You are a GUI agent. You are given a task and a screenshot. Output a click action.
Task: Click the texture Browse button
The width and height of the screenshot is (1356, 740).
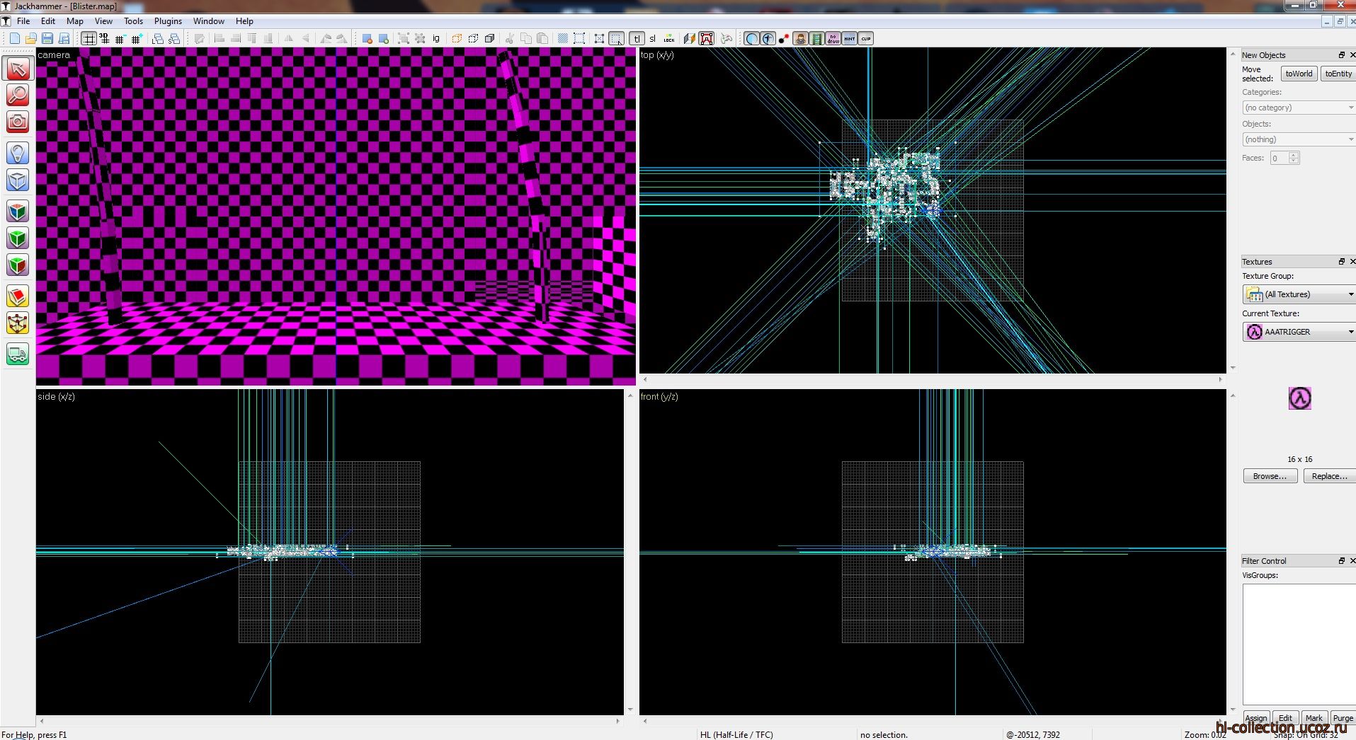tap(1270, 476)
